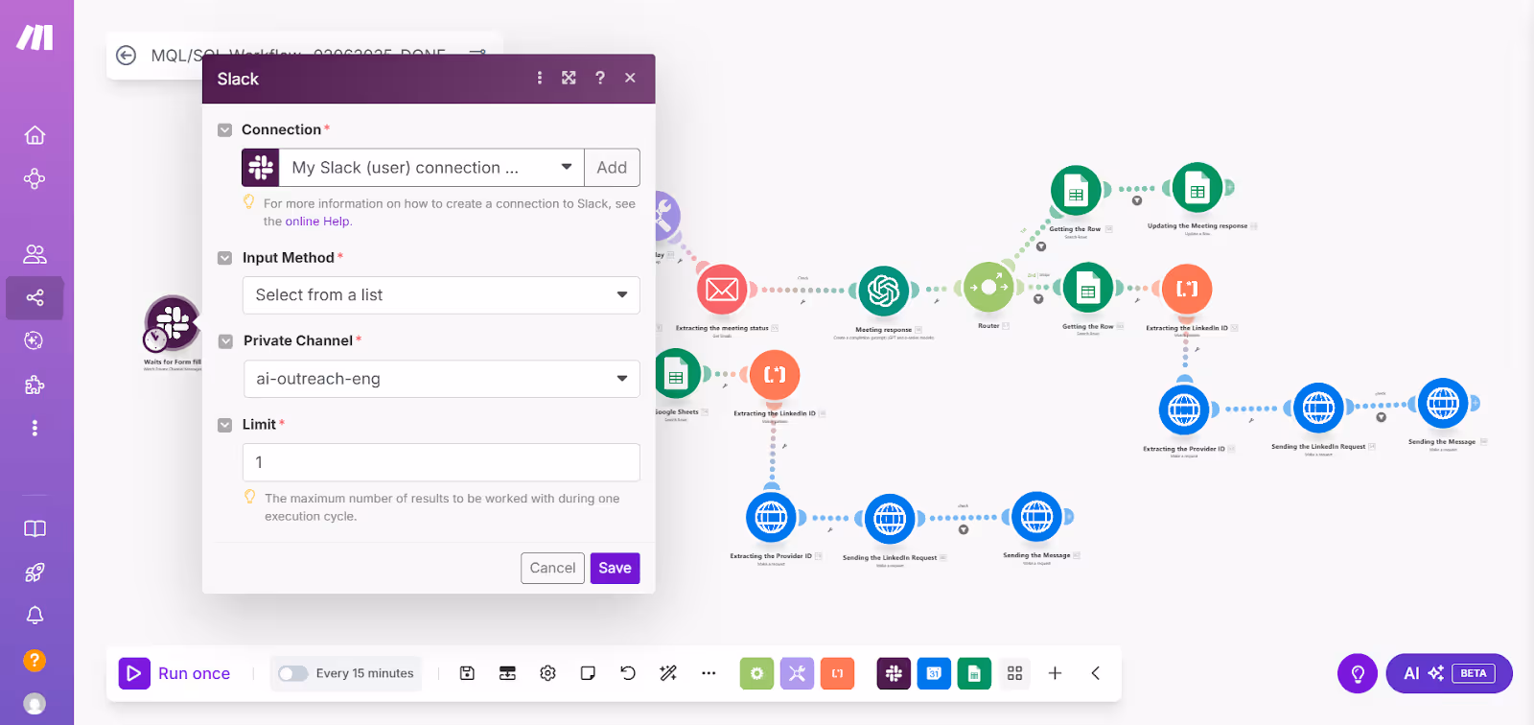Viewport: 1534px width, 725px height.
Task: Select the email Extracting the meeting status module
Action: [722, 289]
